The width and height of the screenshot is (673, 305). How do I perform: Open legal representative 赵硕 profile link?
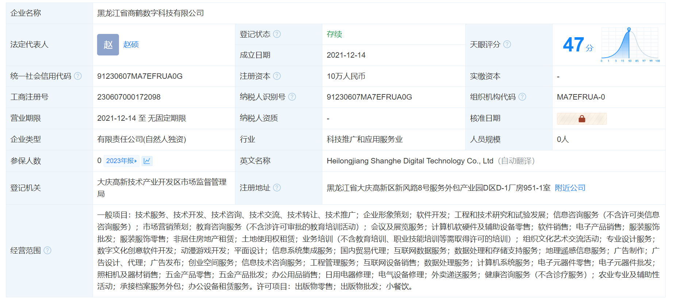[131, 45]
